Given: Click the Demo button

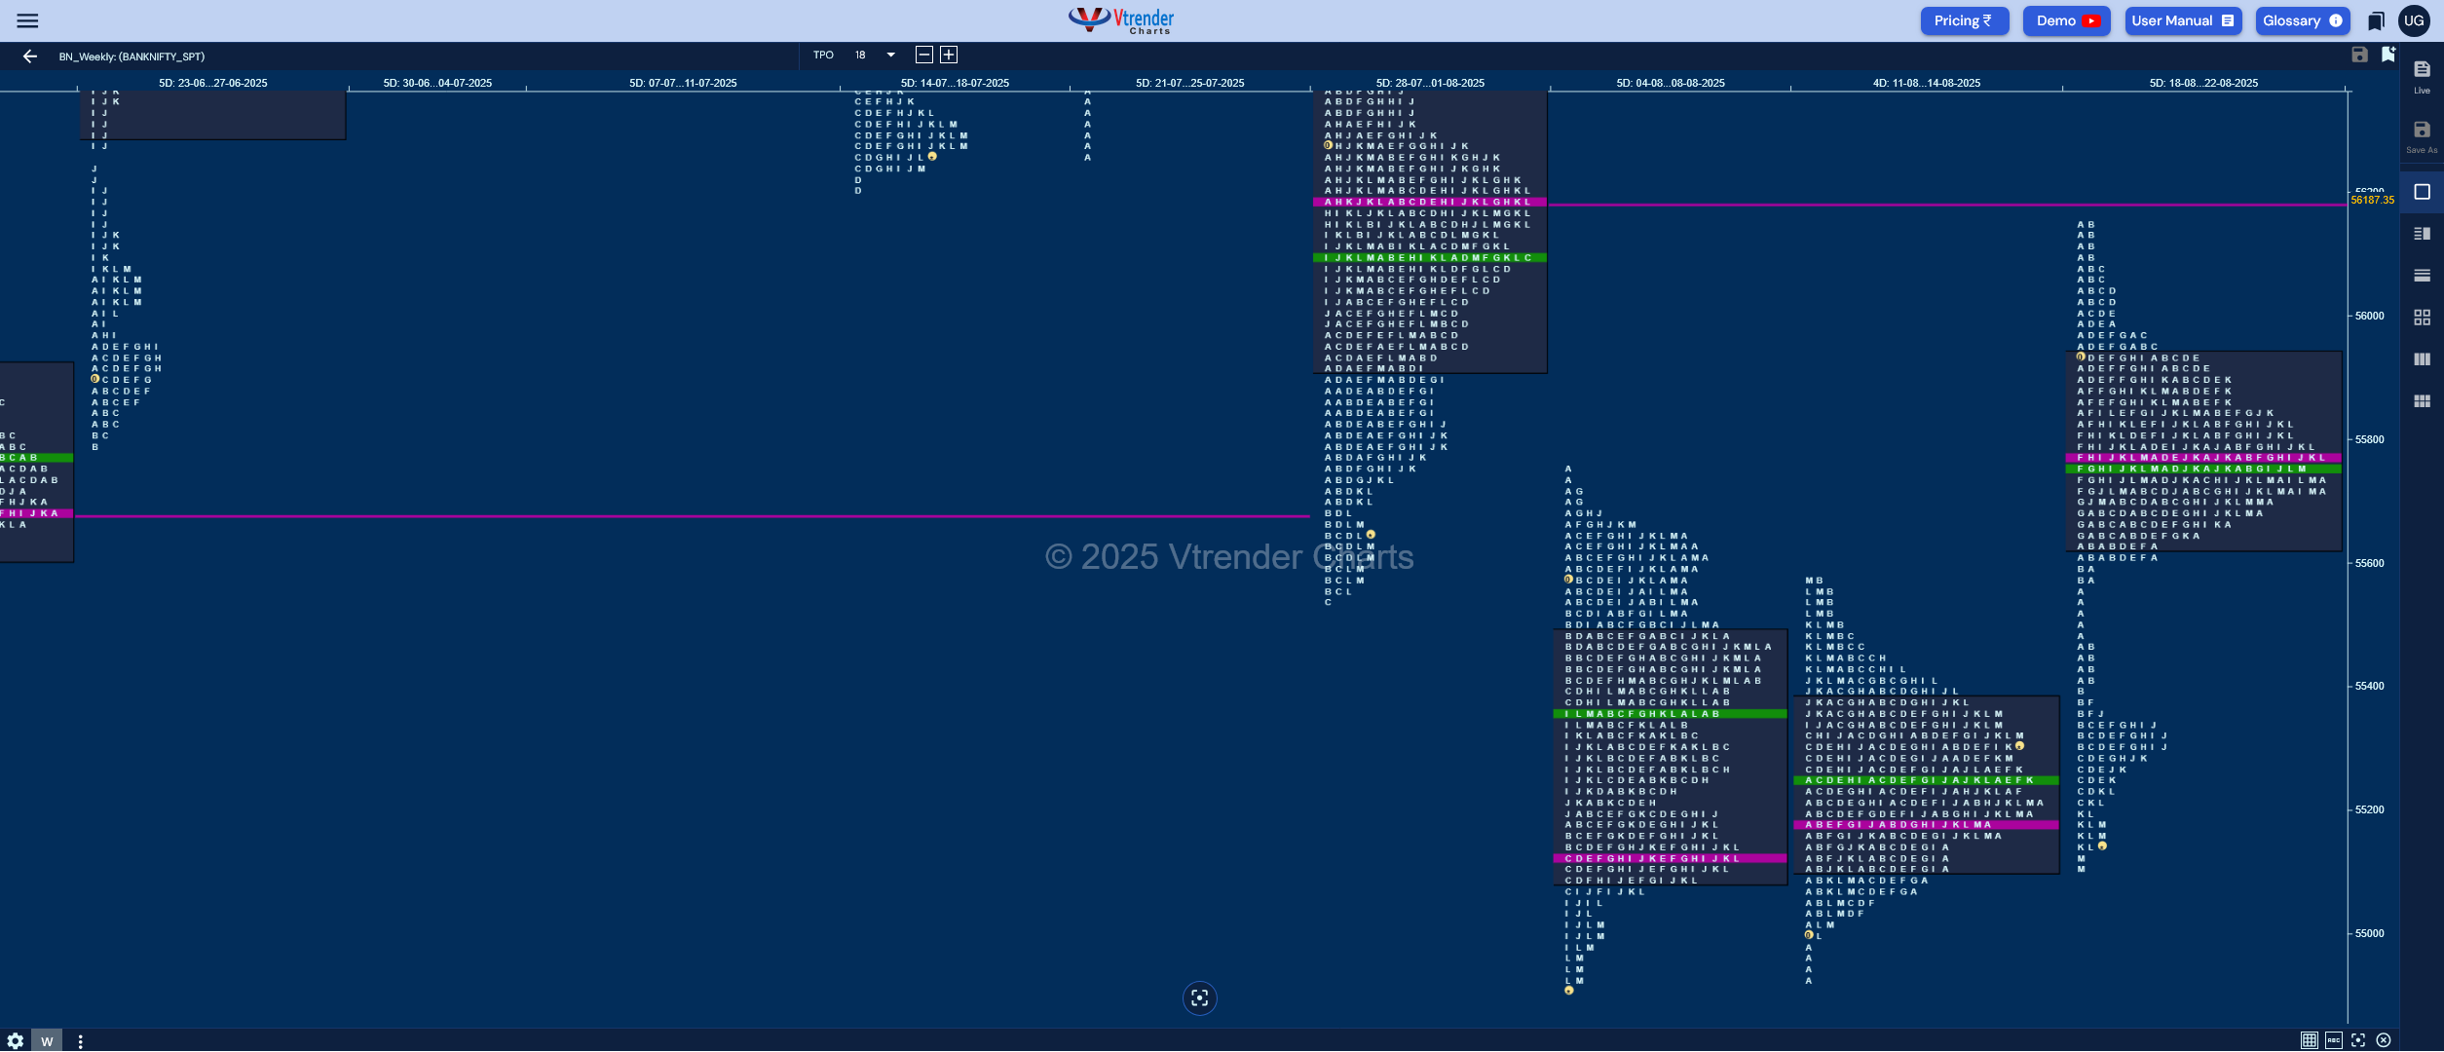Looking at the screenshot, I should coord(2066,20).
